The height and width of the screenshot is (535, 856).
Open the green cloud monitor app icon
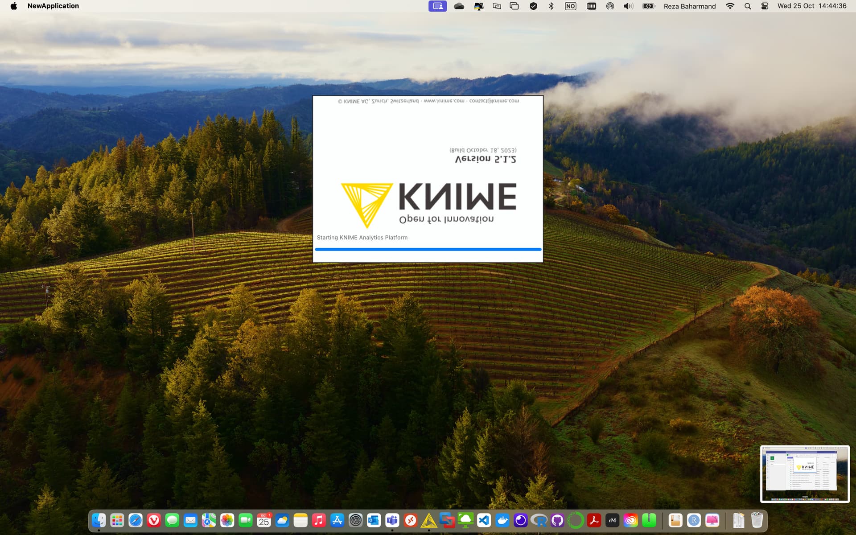465,520
